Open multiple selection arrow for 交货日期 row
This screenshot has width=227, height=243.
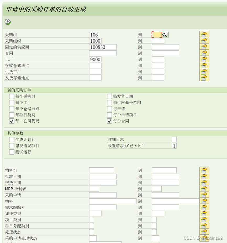[204, 182]
